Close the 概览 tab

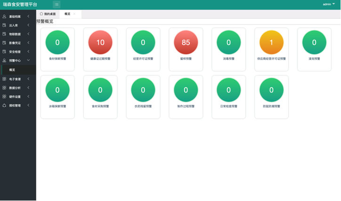point(74,14)
